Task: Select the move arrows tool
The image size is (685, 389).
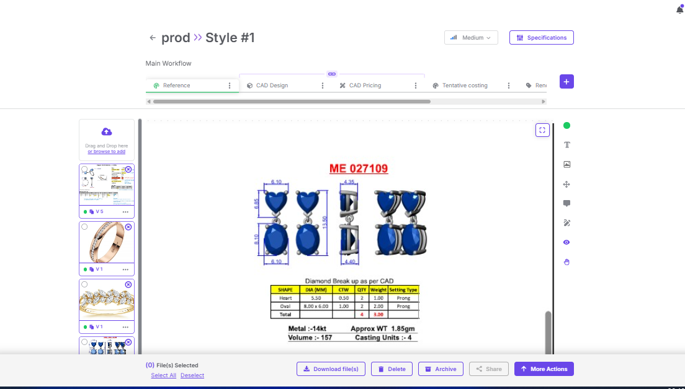Action: click(566, 185)
